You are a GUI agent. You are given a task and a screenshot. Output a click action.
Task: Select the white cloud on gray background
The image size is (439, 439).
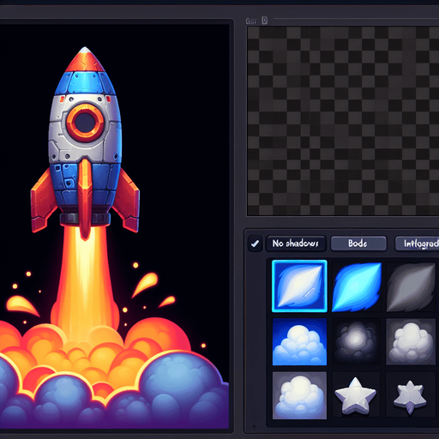(x=299, y=395)
